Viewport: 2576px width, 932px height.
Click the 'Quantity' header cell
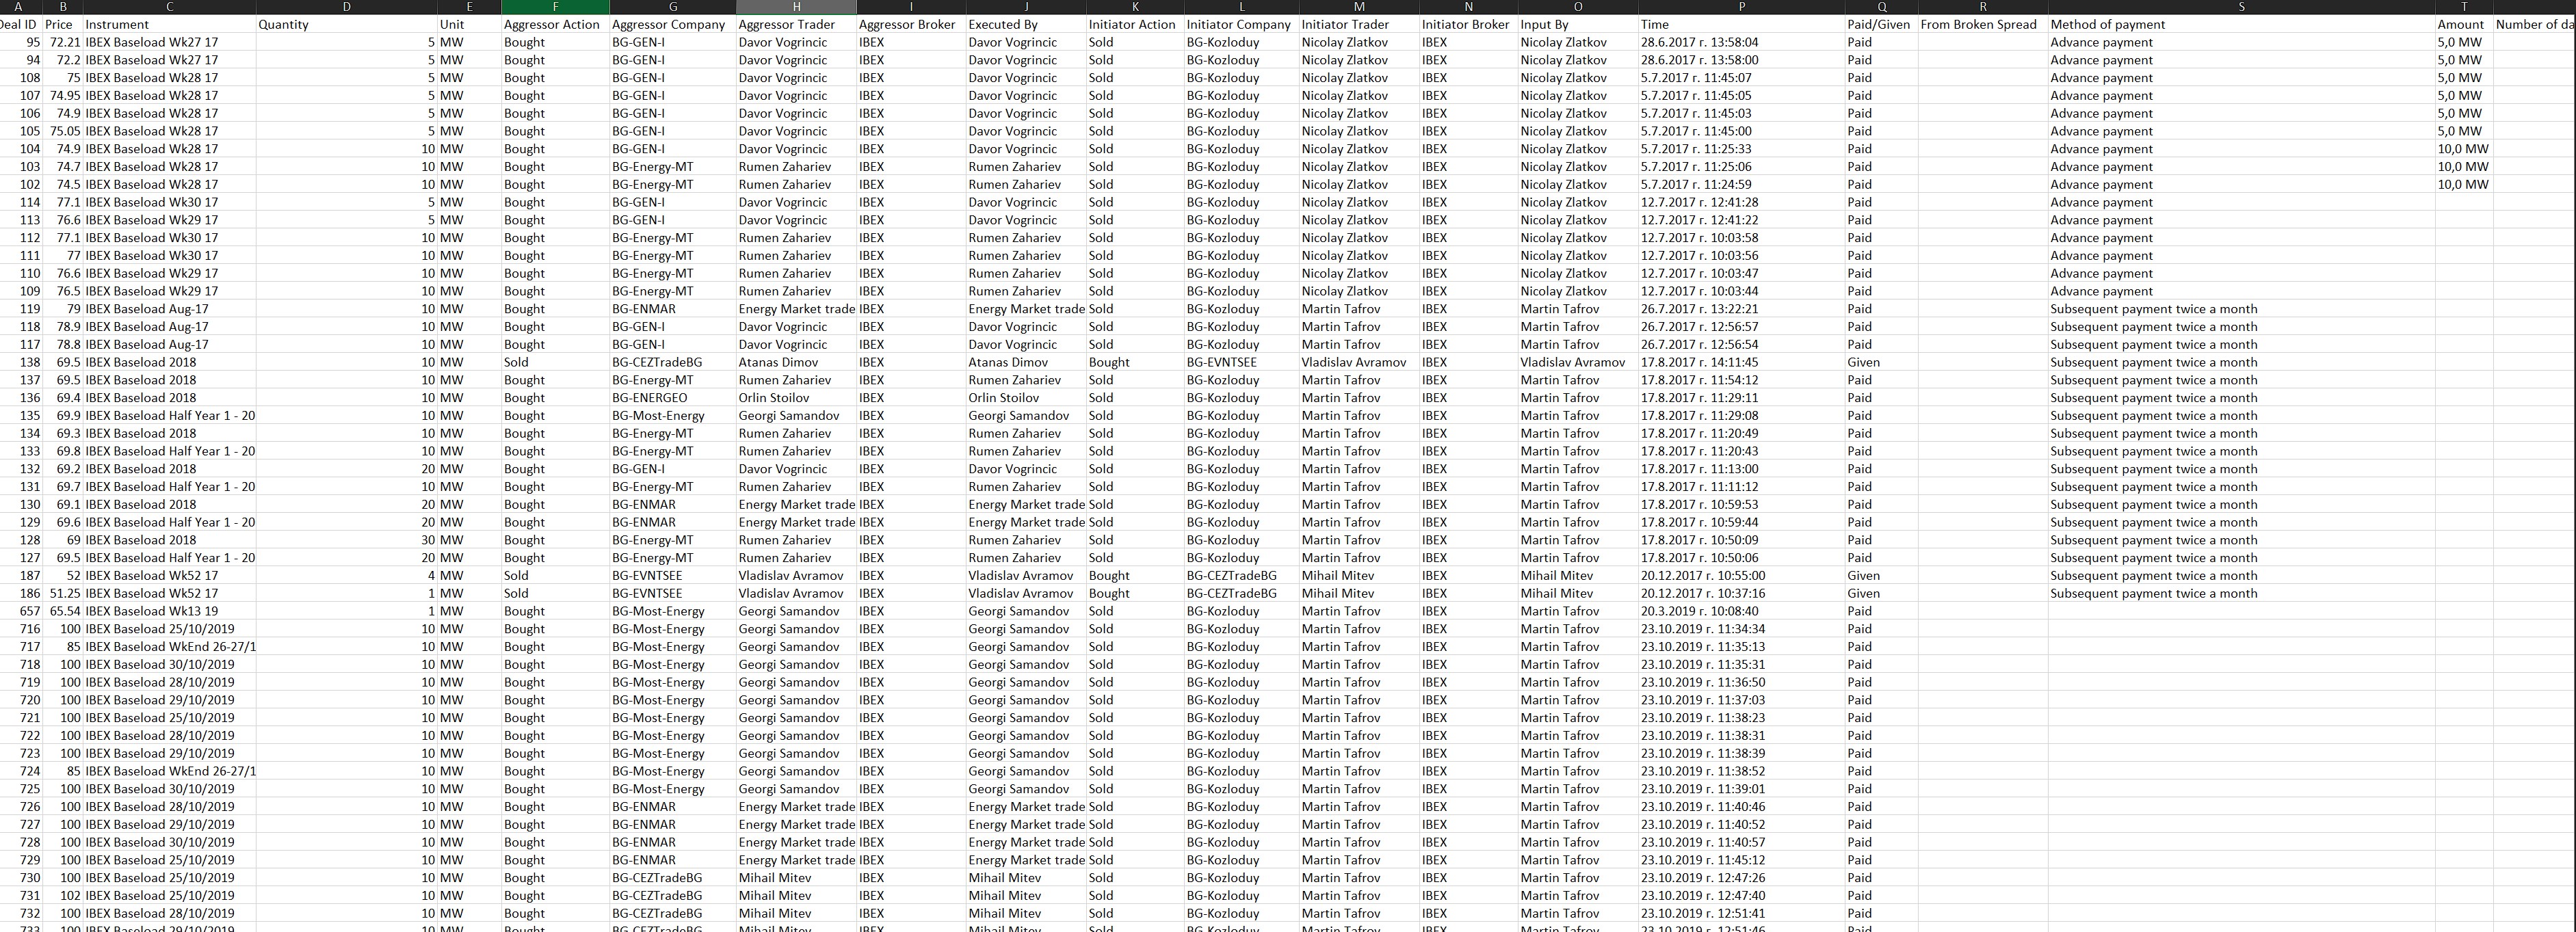pyautogui.click(x=346, y=24)
